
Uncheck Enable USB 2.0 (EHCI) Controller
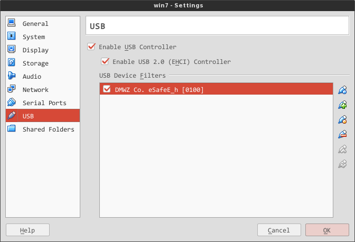tap(105, 61)
